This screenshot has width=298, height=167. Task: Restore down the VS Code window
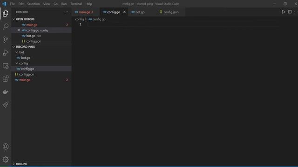coord(285,4)
